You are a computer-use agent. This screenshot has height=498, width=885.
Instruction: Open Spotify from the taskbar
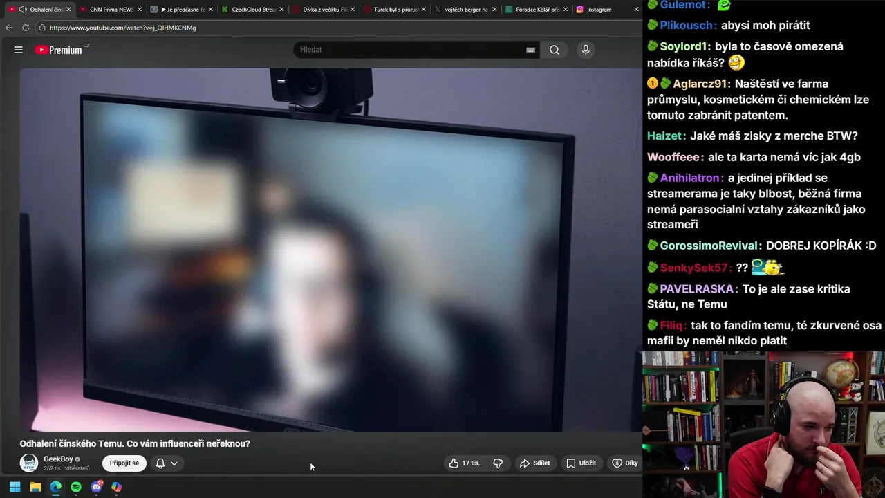tap(76, 487)
